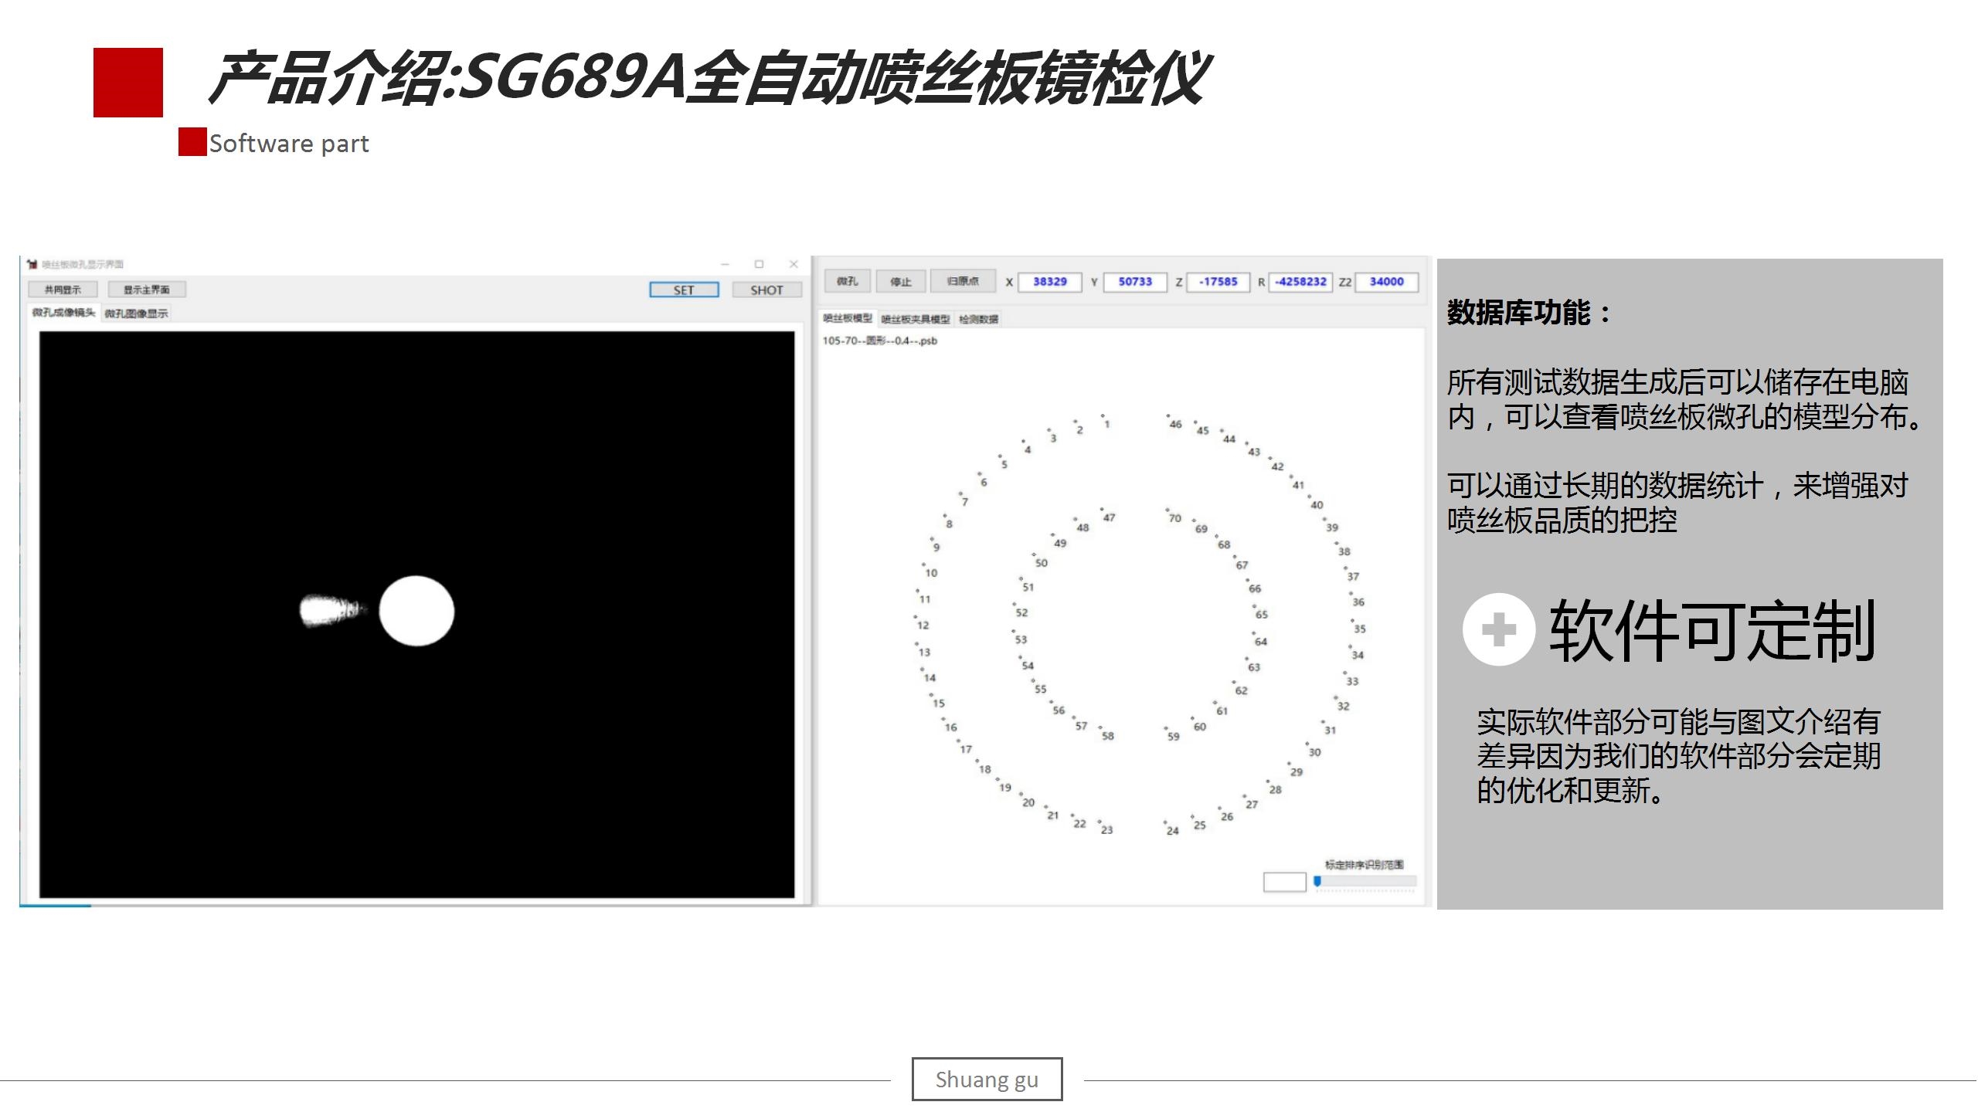
Task: Click the R value field -4258232
Action: coord(1301,282)
